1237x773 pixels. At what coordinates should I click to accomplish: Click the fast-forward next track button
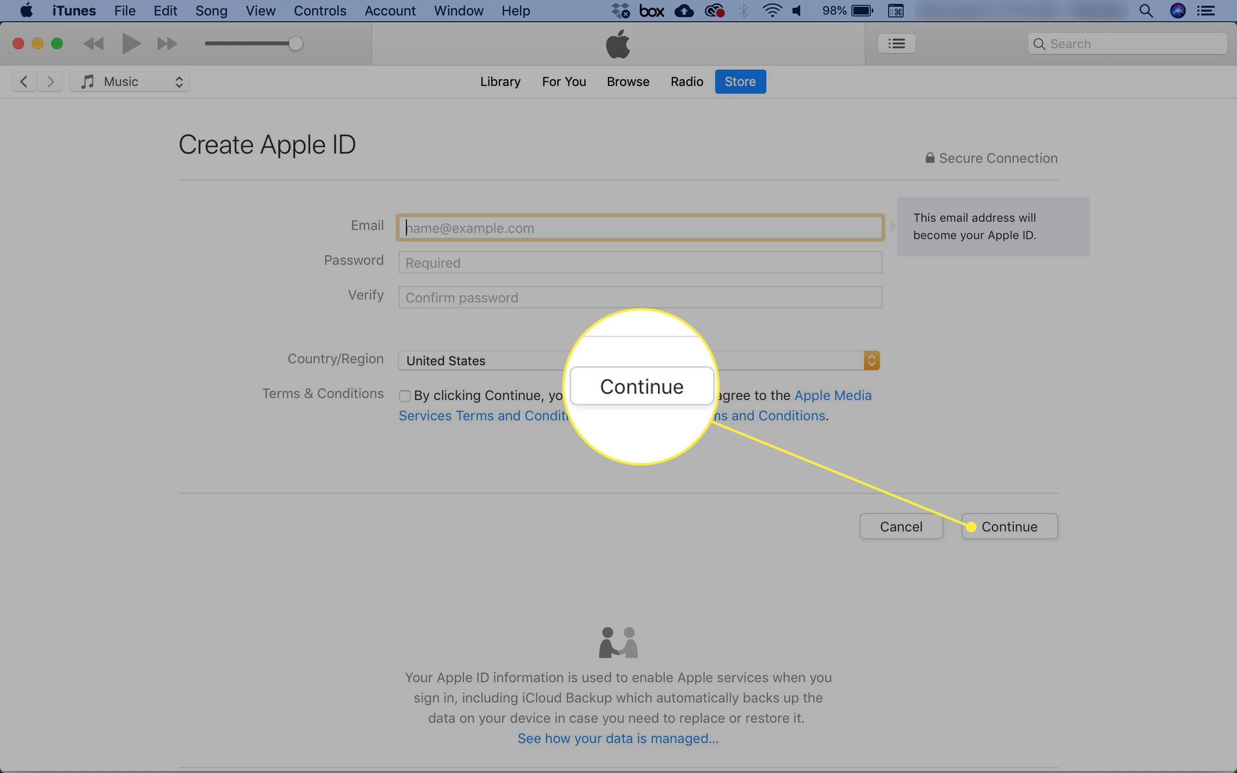point(167,44)
